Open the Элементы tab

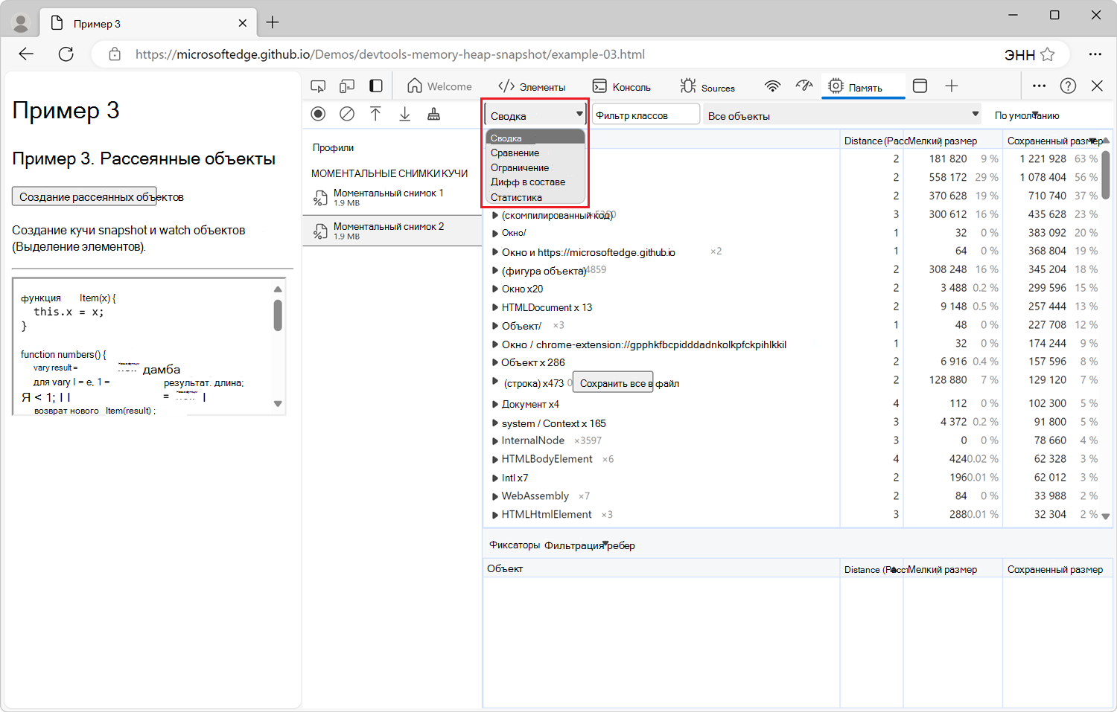click(532, 87)
